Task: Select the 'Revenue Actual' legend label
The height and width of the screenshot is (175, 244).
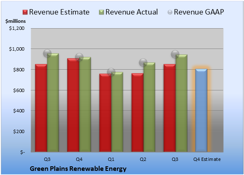Action: coord(132,12)
